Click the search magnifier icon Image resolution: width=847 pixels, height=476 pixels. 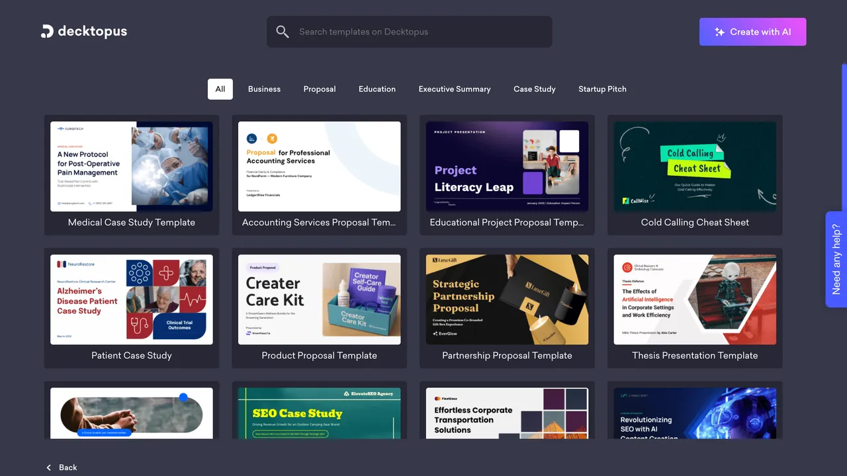click(x=283, y=32)
